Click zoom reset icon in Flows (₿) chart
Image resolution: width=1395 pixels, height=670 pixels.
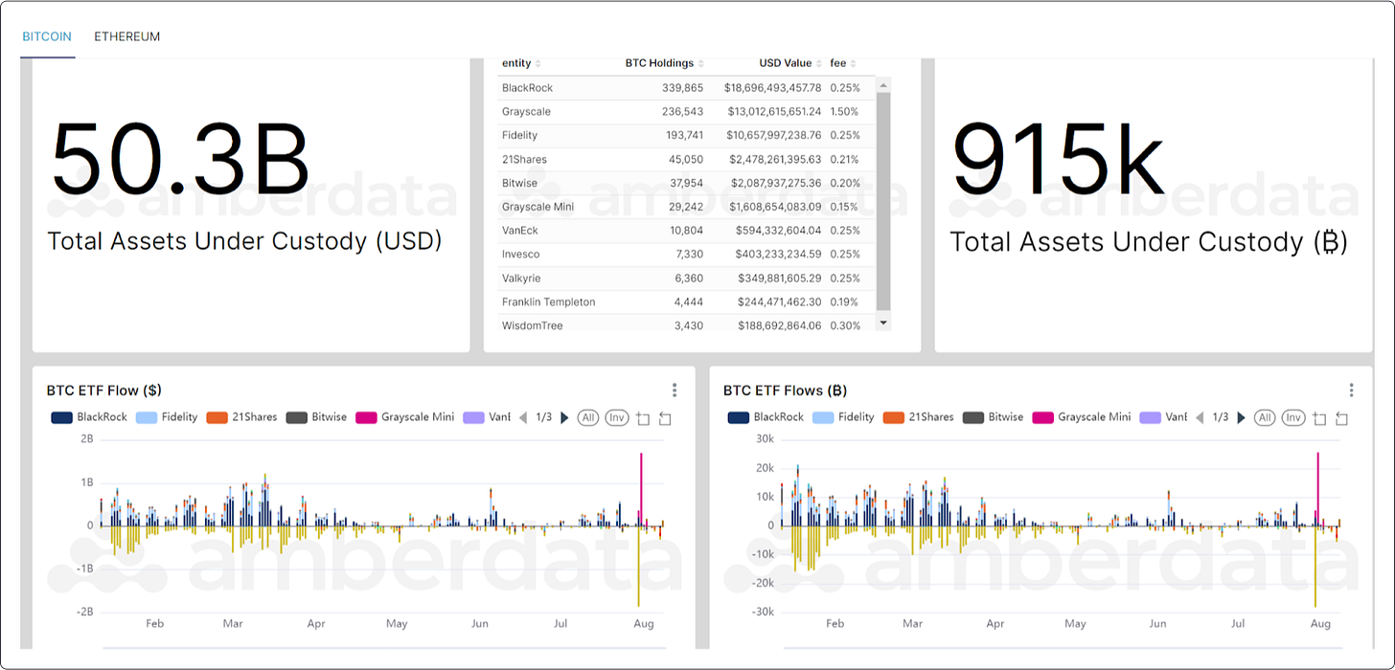[1341, 418]
